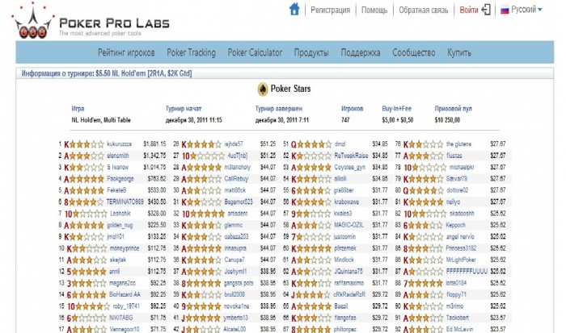Open player Packgeorge profile link
This screenshot has width=566, height=333.
[120, 179]
